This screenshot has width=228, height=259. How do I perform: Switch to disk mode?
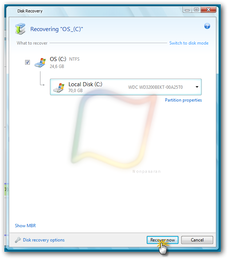point(189,43)
